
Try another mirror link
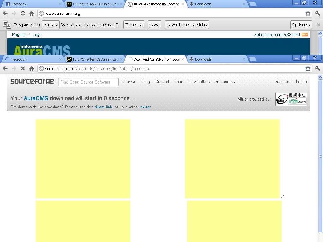146,107
